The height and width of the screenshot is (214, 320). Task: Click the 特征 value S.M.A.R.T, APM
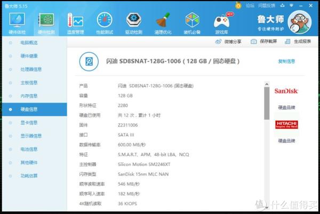tap(154, 154)
